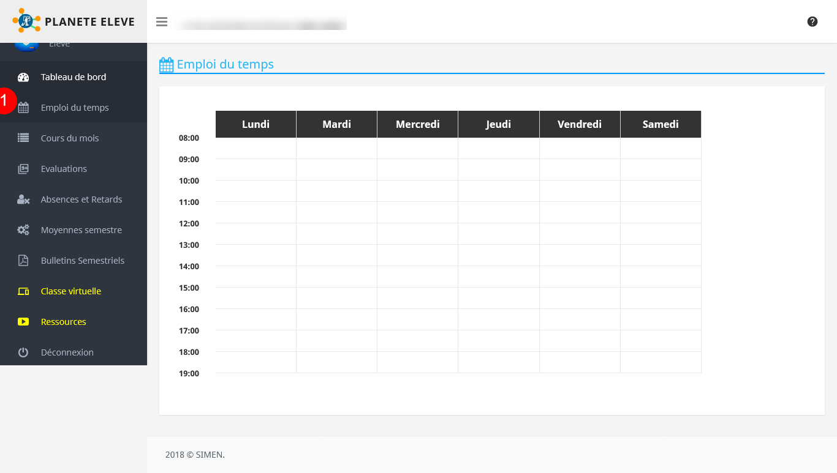Click the Emploi du temps calendar sidebar icon
The width and height of the screenshot is (837, 473).
[x=23, y=108]
